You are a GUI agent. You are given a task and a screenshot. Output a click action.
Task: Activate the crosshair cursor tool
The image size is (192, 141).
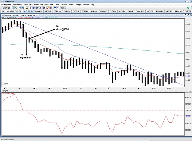[13, 8]
